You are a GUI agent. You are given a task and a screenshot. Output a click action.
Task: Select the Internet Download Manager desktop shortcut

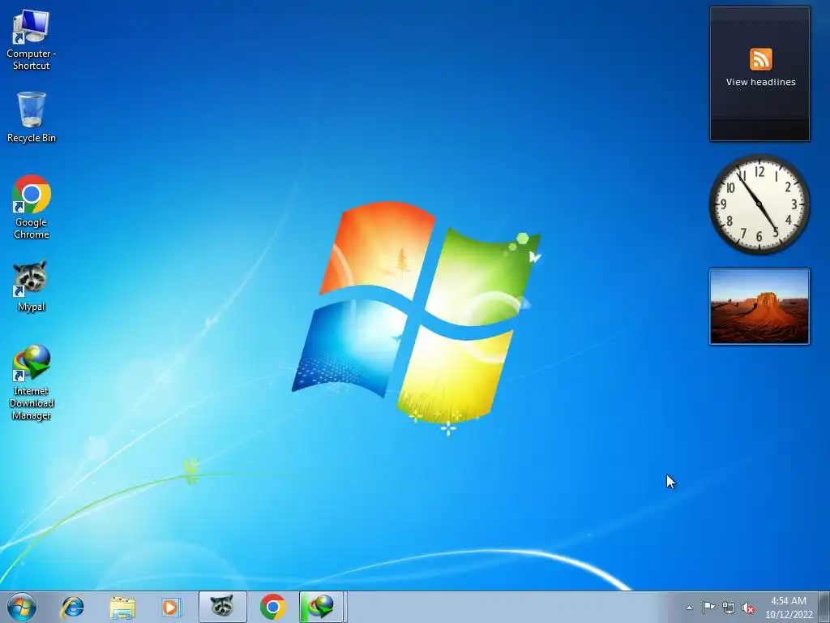tap(32, 383)
